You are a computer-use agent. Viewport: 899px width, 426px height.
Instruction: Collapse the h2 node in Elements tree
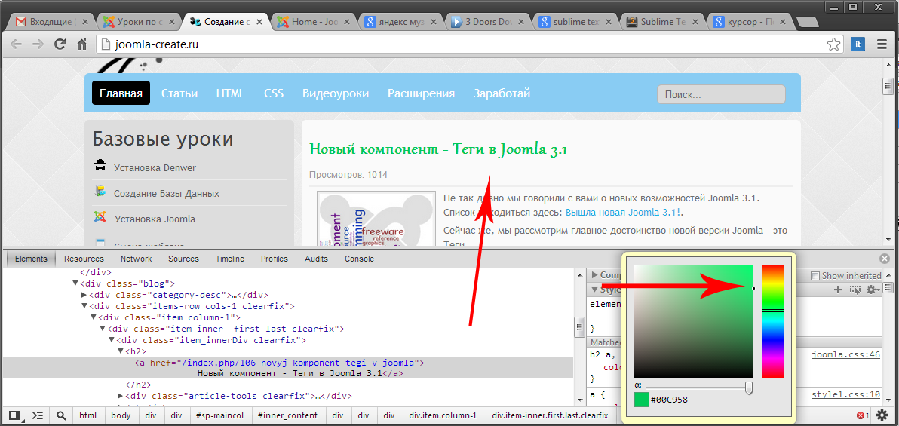point(121,351)
